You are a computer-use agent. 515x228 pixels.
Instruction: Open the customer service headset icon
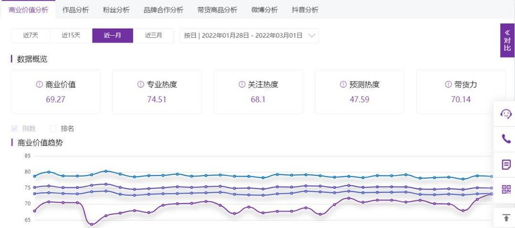[x=506, y=114]
